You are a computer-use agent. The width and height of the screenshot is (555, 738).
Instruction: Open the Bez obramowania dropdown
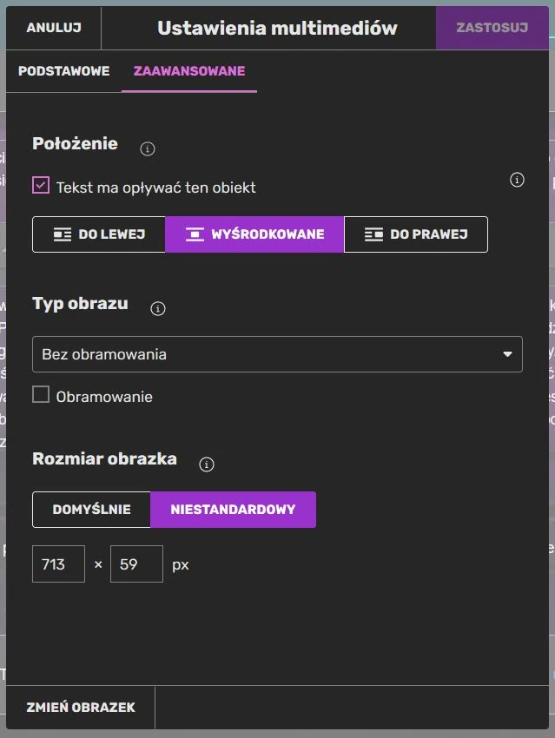click(x=277, y=353)
